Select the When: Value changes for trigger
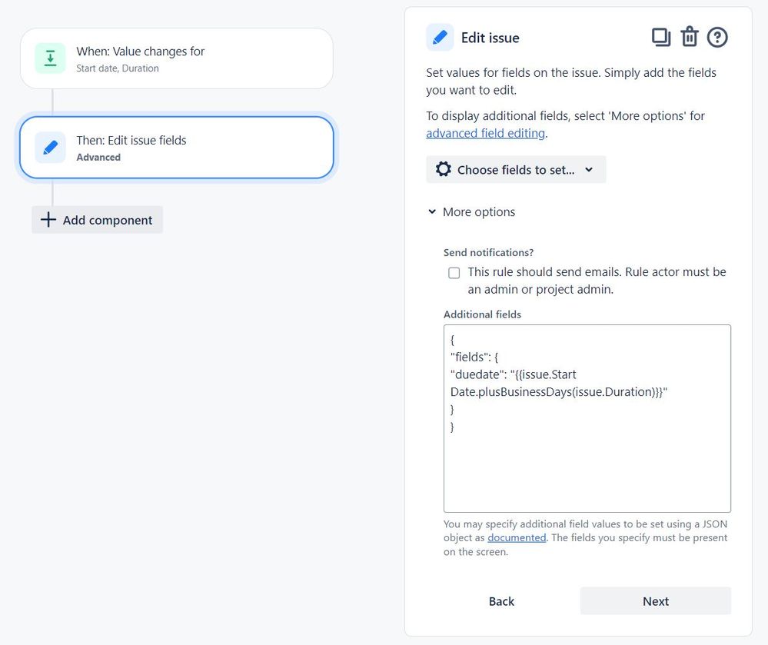Viewport: 768px width, 645px height. click(176, 58)
